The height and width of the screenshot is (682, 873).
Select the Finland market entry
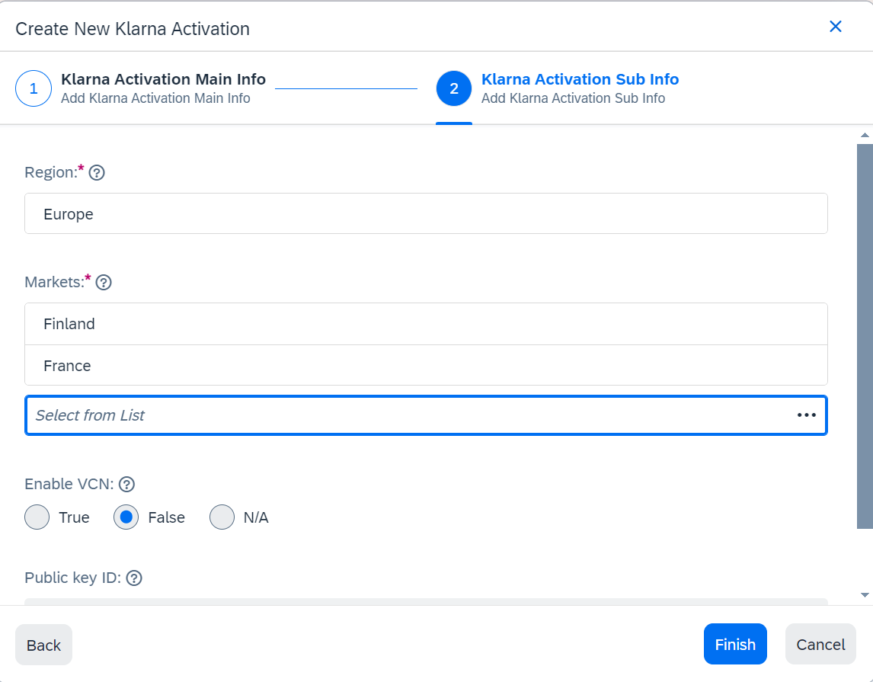coord(426,324)
